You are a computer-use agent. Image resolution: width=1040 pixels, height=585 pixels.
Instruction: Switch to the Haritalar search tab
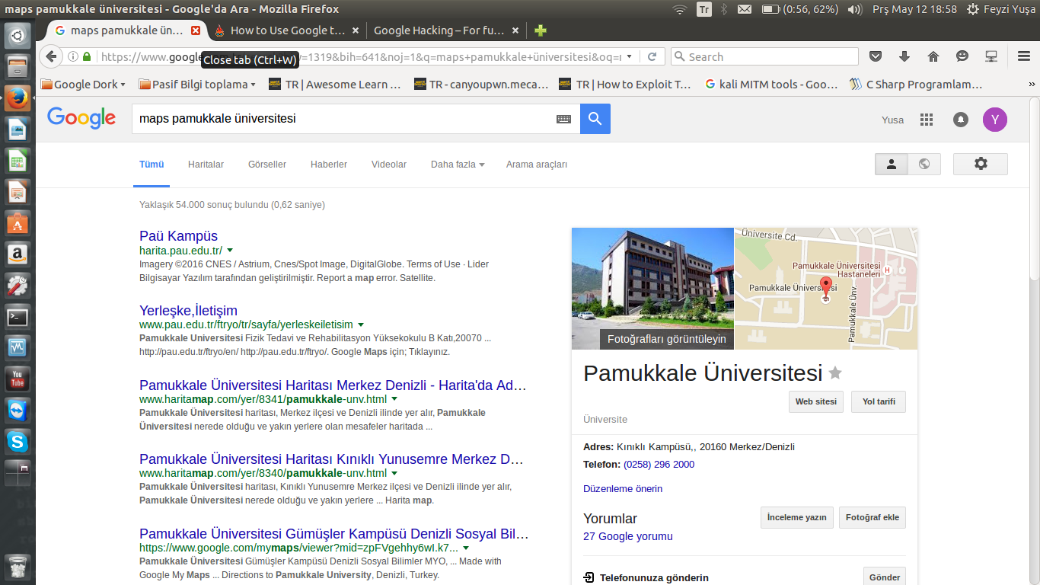[x=206, y=165]
